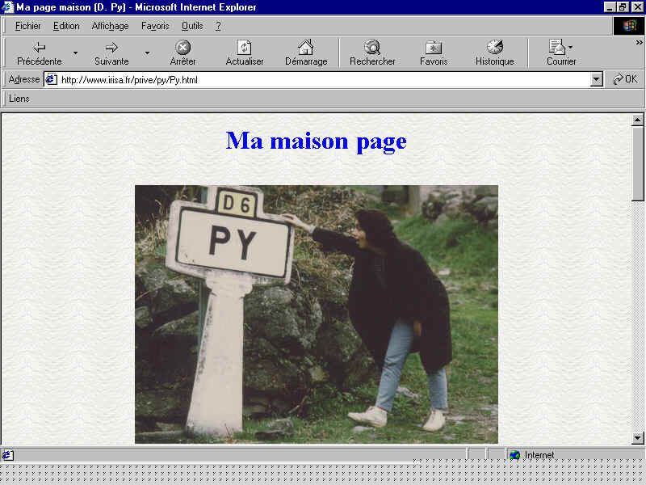The image size is (646, 485).
Task: Go forward with the Suivante button
Action: 111,53
